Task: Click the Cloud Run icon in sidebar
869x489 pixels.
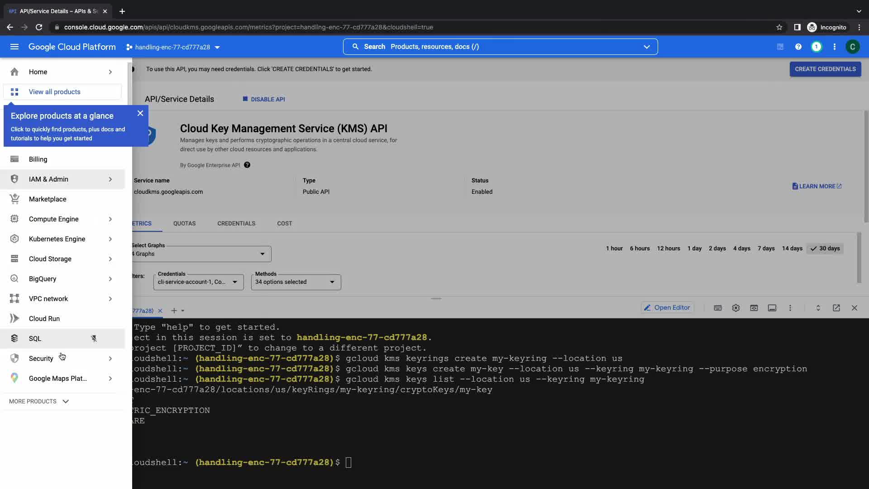Action: [14, 318]
